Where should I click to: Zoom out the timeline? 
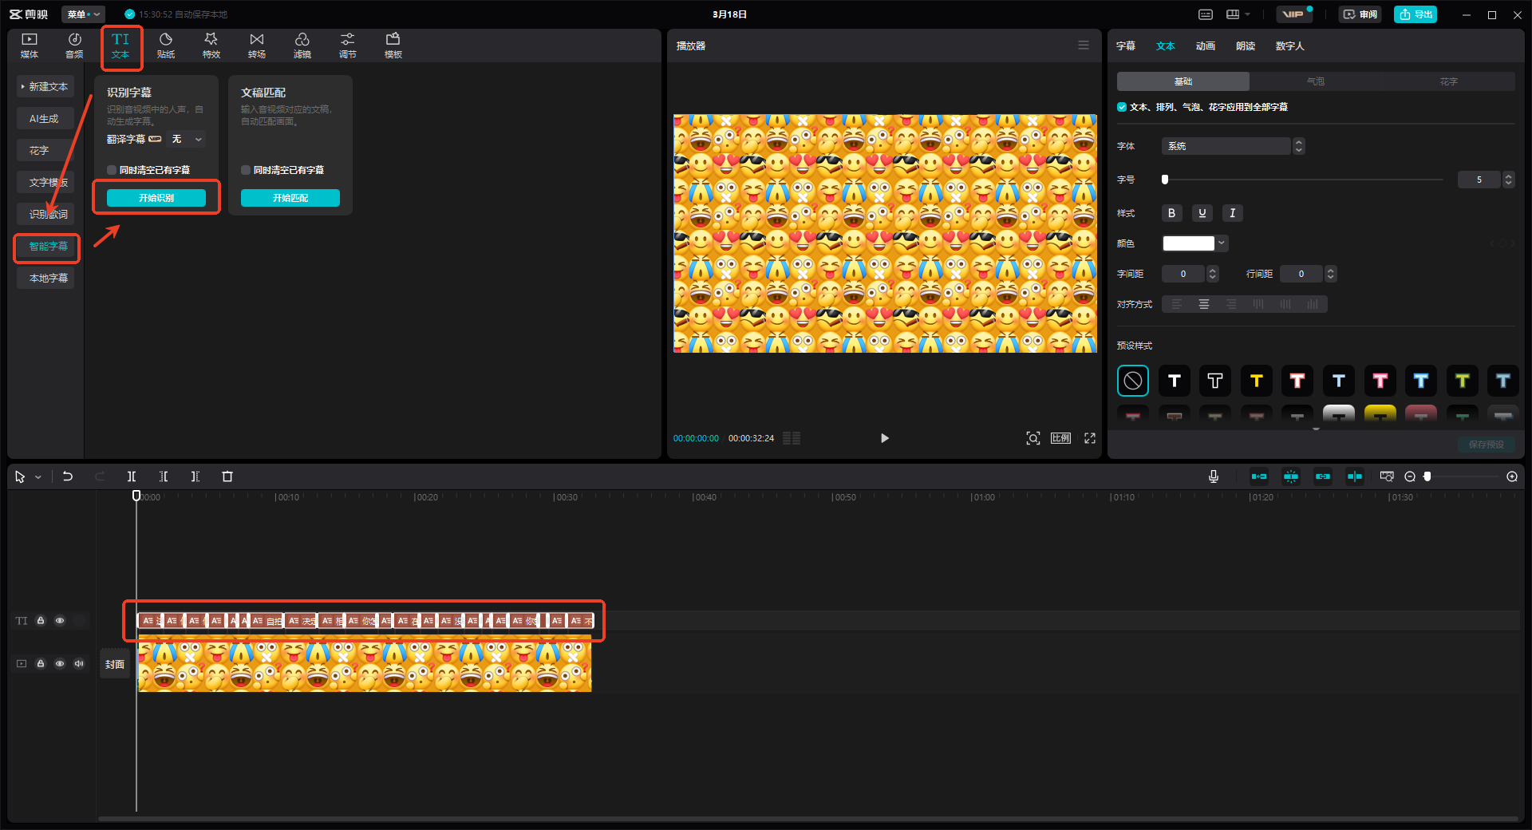point(1410,476)
